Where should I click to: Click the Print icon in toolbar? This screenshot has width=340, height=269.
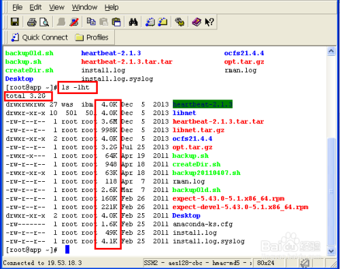point(32,22)
